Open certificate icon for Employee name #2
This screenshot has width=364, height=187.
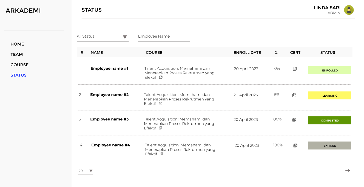point(294,95)
